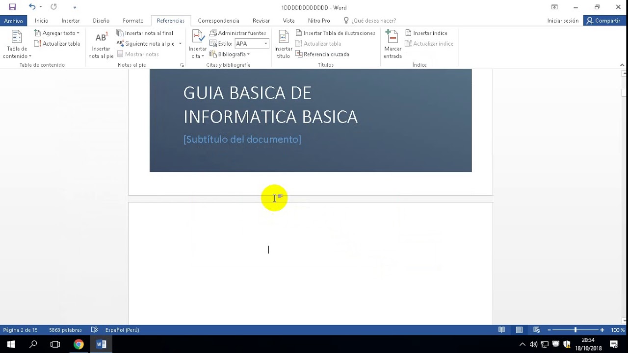The image size is (628, 353).
Task: Open the Estilo APA combo box
Action: (x=252, y=44)
